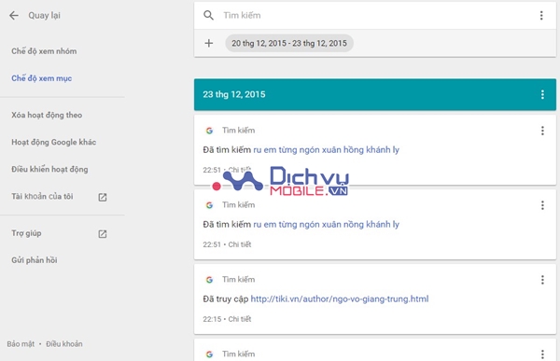Click the plus icon to add filter
This screenshot has width=560, height=361.
[x=208, y=43]
